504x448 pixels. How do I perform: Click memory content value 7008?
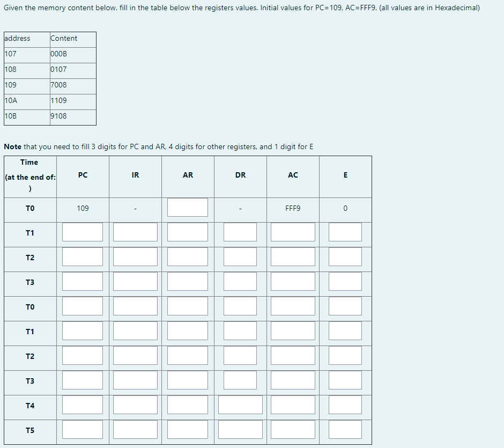58,85
